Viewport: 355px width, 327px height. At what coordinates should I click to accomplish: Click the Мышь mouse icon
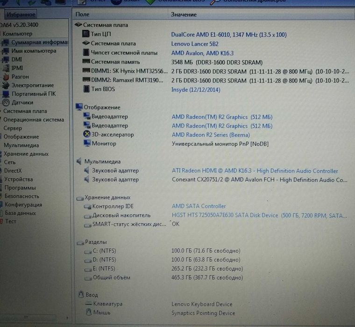89,312
